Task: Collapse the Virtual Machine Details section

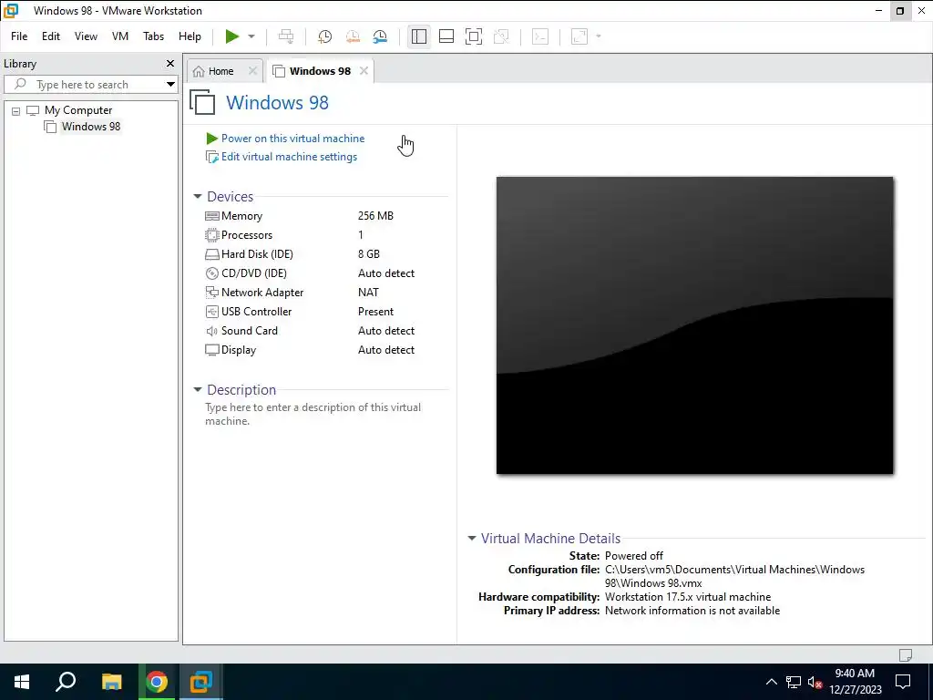Action: (x=472, y=538)
